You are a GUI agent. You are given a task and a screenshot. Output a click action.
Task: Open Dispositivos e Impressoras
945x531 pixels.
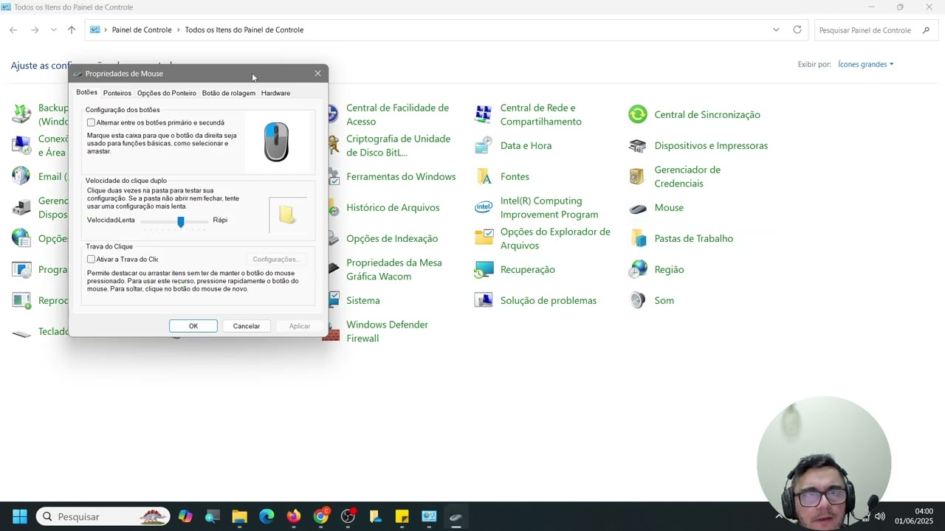tap(710, 145)
